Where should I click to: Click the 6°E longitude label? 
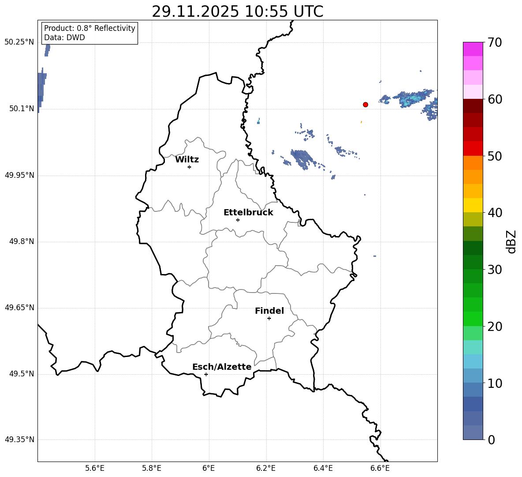209,468
